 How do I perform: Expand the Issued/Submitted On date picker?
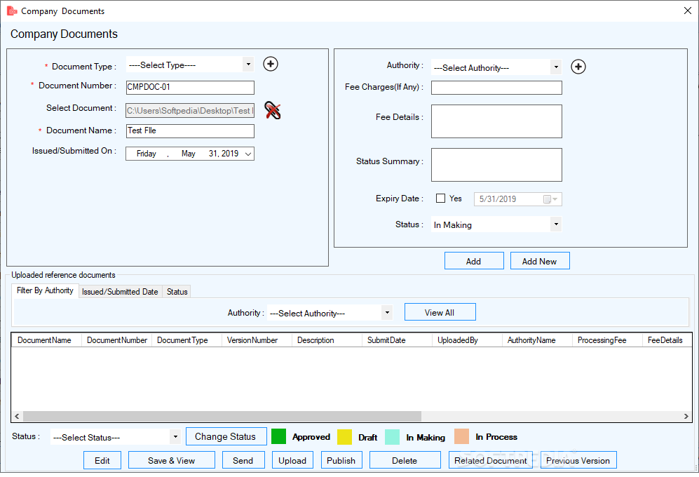(248, 154)
